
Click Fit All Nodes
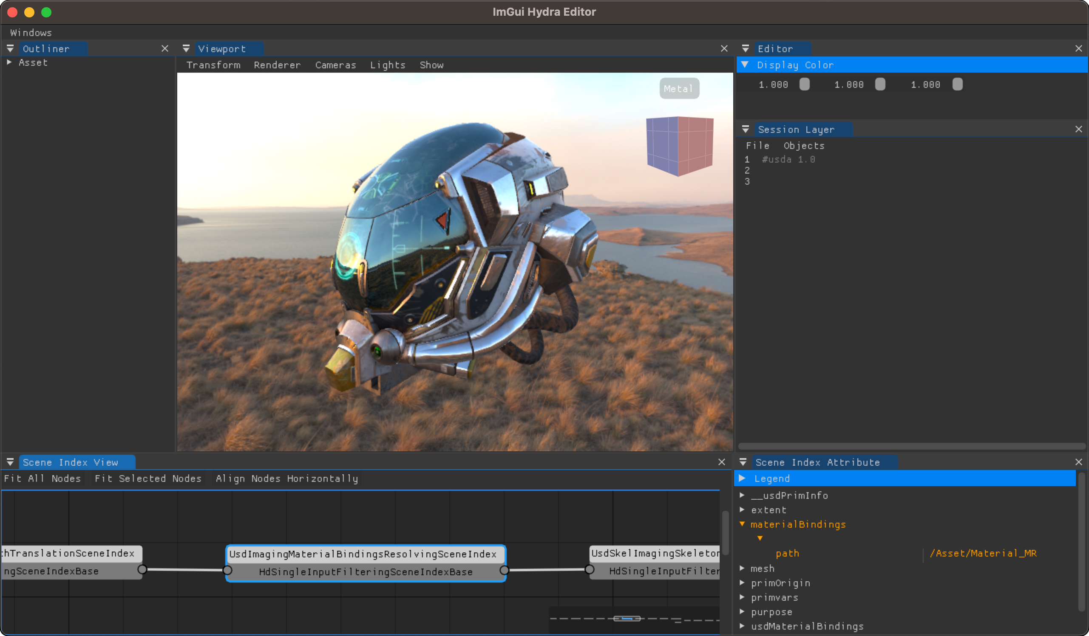click(x=43, y=478)
